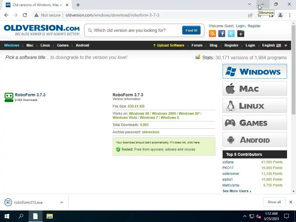Open contributor sofiane's profile

tap(228, 162)
